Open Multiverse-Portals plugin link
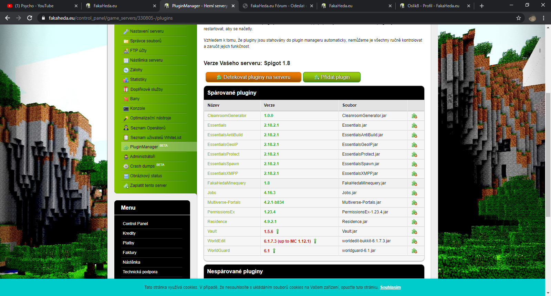The height and width of the screenshot is (296, 551). pos(224,202)
